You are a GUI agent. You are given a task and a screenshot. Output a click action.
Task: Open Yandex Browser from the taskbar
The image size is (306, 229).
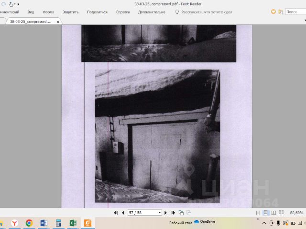[x=15, y=223]
